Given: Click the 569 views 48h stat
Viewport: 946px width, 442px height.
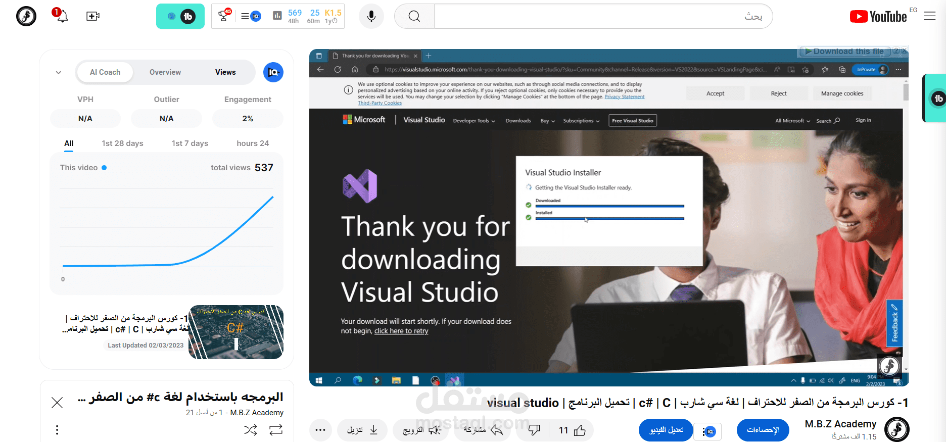Looking at the screenshot, I should click(x=295, y=16).
